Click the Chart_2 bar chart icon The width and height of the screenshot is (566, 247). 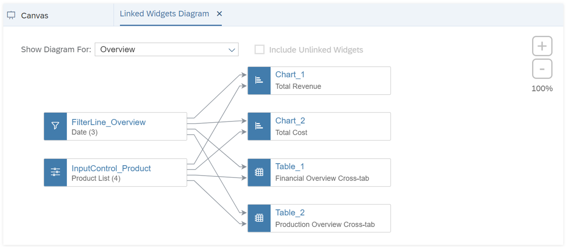click(259, 126)
